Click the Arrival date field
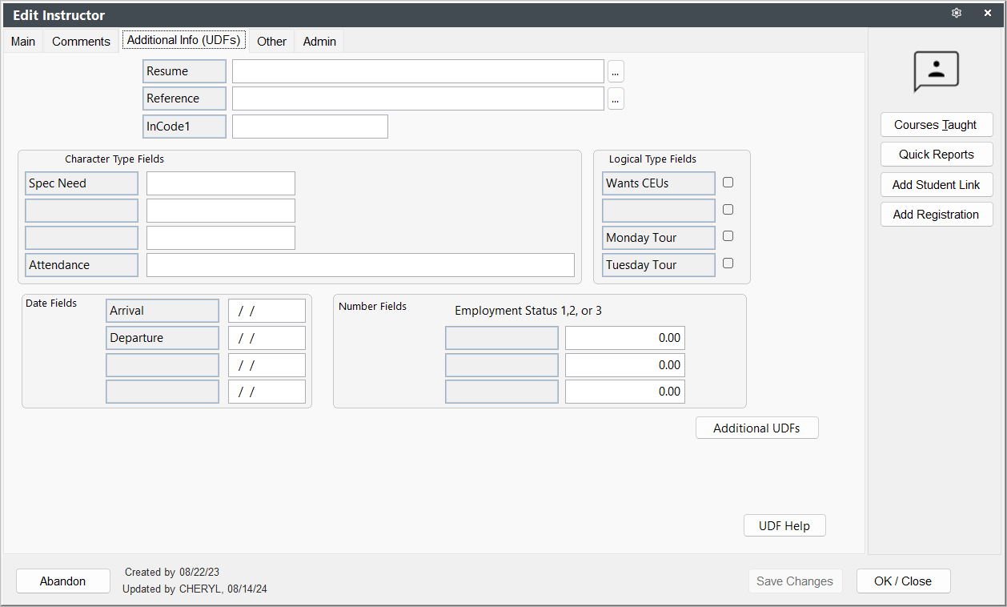Image resolution: width=1007 pixels, height=607 pixels. click(267, 311)
